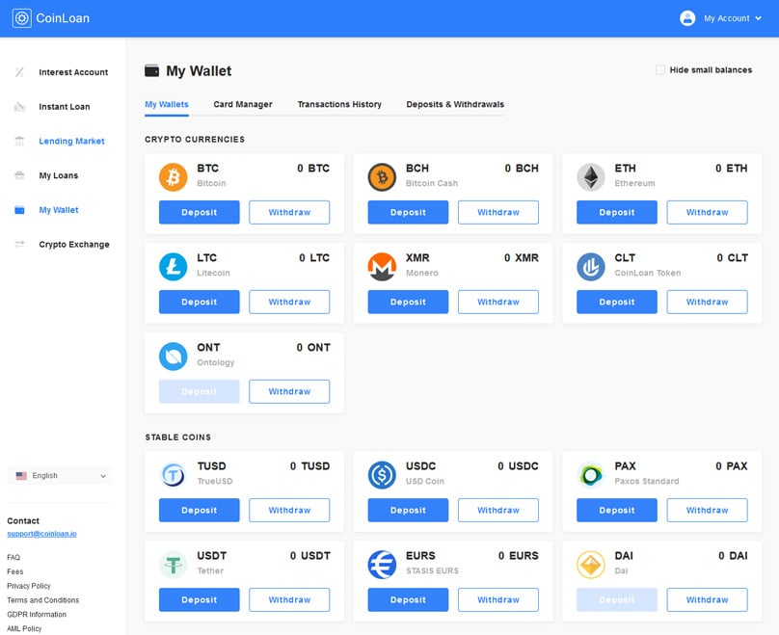The width and height of the screenshot is (779, 635).
Task: Open the Card Manager tab
Action: pos(243,105)
